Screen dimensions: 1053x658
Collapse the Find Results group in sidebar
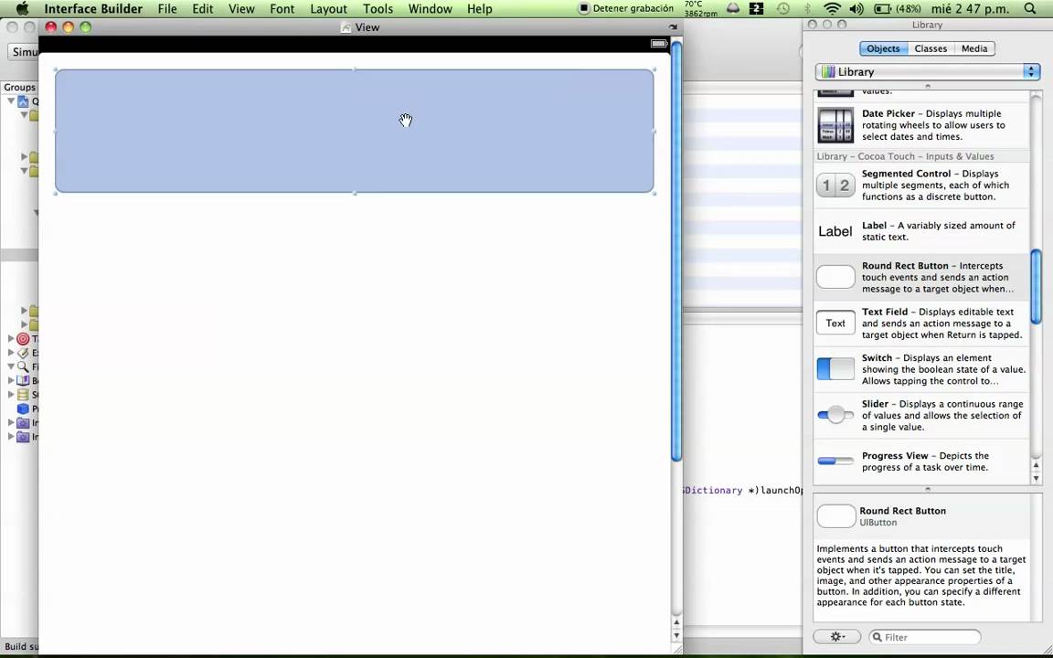point(11,366)
